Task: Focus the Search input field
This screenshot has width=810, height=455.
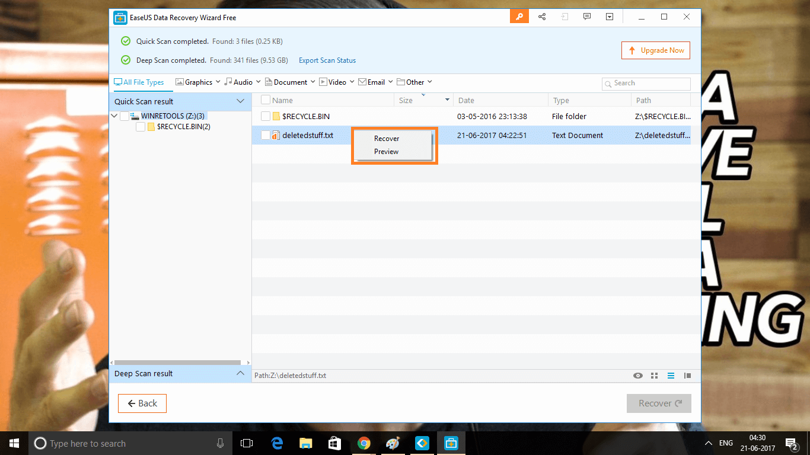Action: (646, 84)
